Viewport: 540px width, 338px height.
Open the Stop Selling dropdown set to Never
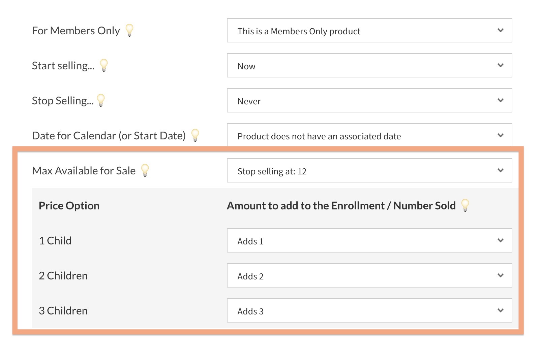pyautogui.click(x=369, y=101)
